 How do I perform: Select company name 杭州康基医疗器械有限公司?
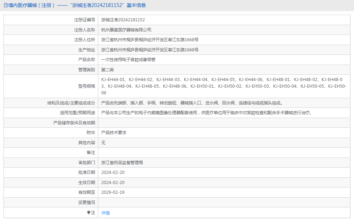pos(126,30)
